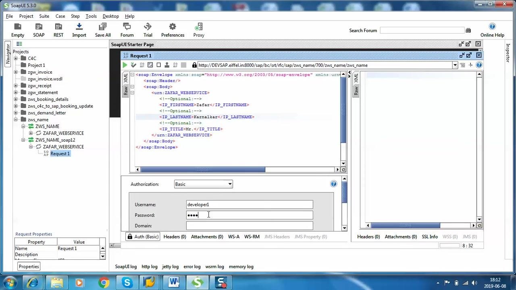
Task: Open the Tools menu
Action: 91,16
